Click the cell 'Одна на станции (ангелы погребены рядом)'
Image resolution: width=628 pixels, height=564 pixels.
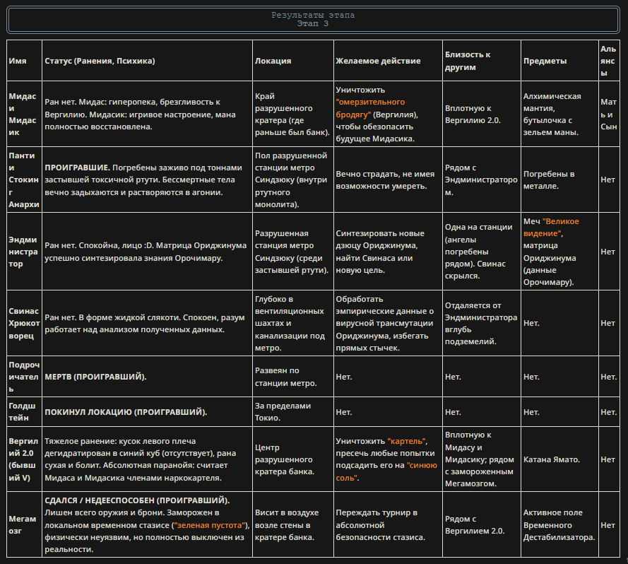[482, 252]
